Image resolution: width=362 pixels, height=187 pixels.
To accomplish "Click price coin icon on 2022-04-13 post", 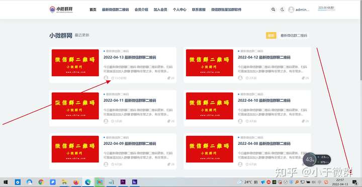I will point(169,78).
